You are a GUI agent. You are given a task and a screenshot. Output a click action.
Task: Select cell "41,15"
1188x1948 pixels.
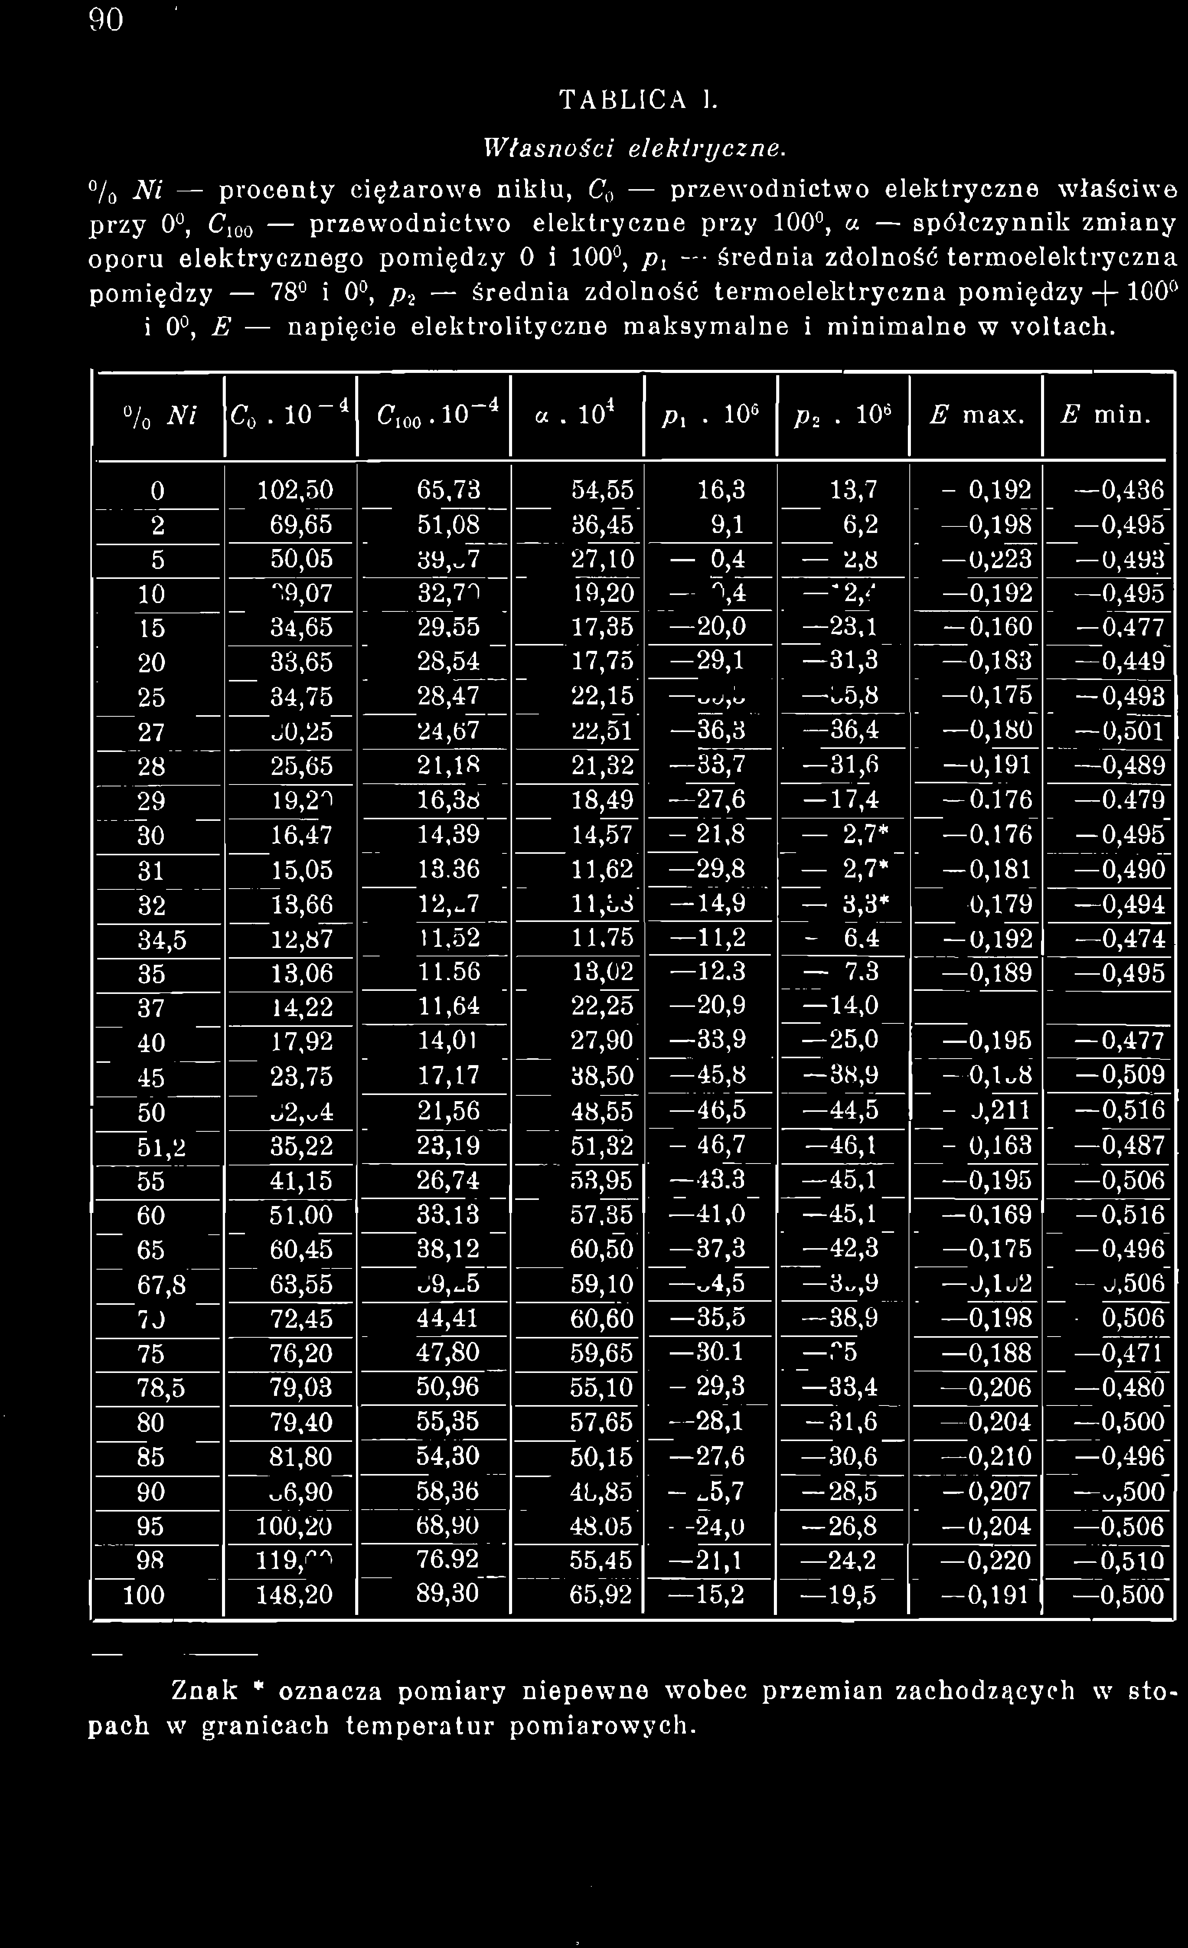click(x=301, y=1180)
